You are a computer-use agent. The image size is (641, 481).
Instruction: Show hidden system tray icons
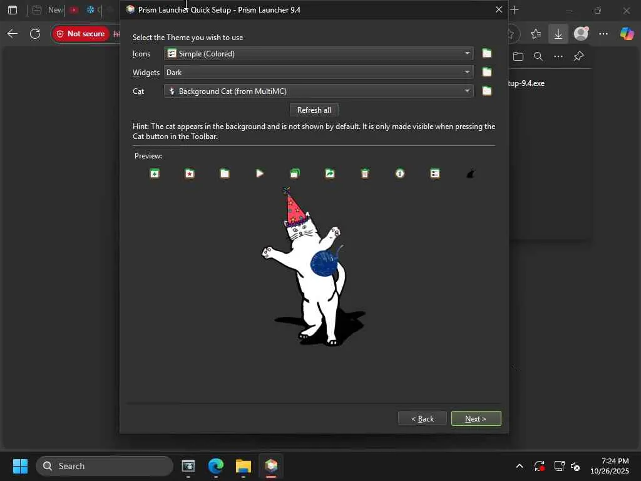tap(519, 466)
